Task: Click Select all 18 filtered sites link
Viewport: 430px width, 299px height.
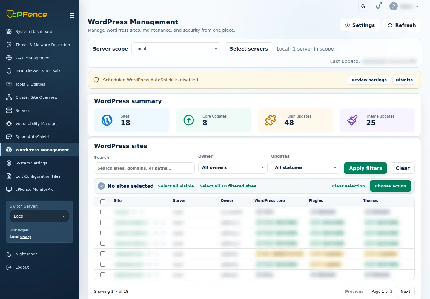Action: point(228,186)
